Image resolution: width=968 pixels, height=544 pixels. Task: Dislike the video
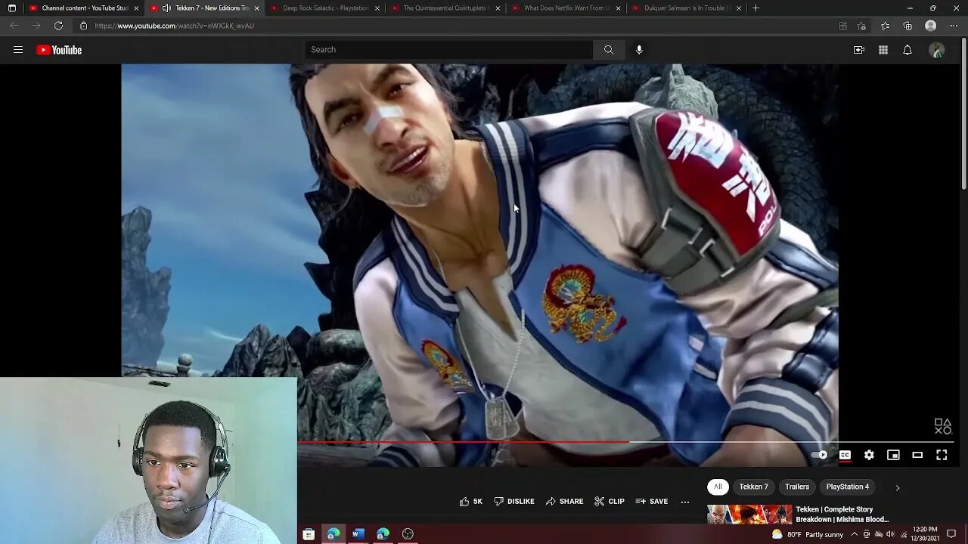pyautogui.click(x=514, y=502)
